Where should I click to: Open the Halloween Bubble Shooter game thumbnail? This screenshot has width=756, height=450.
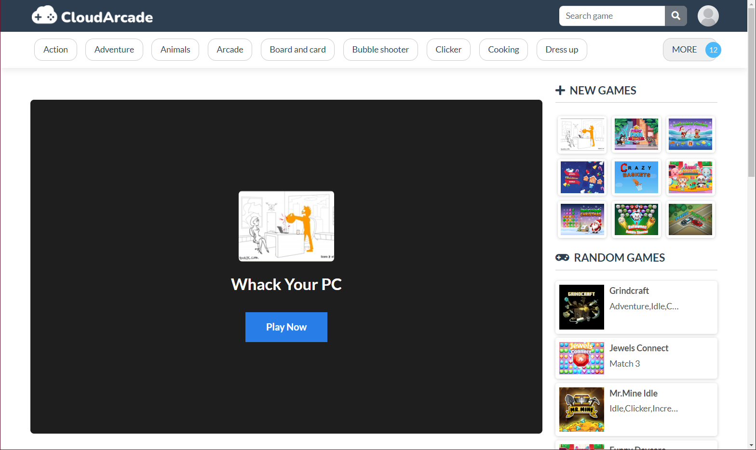(636, 220)
